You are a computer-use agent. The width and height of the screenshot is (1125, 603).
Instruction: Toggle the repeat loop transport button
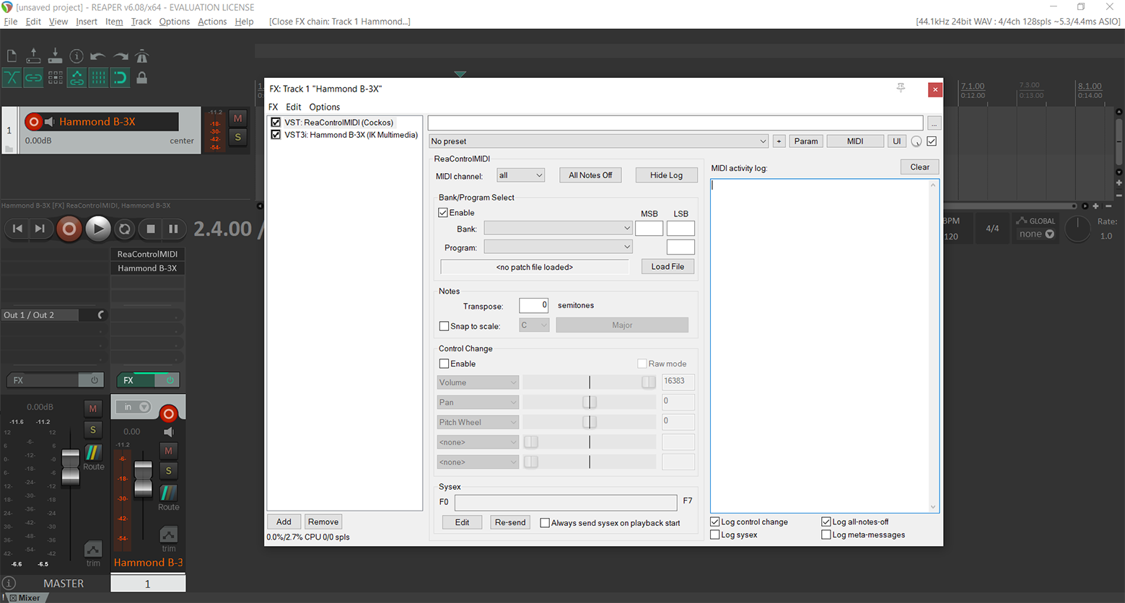click(x=124, y=229)
